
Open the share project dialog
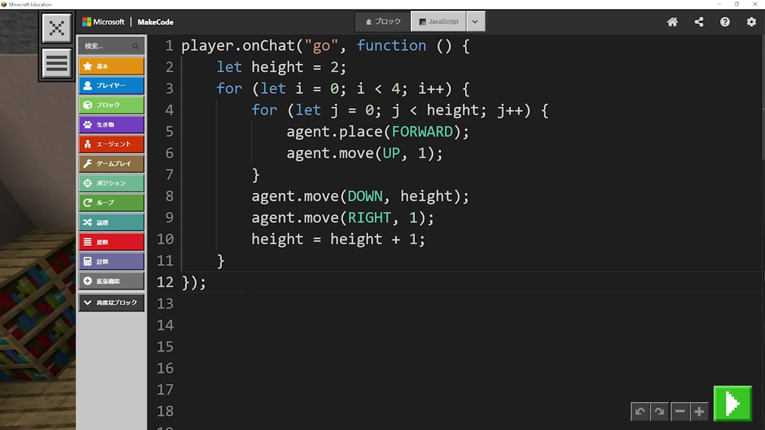coord(699,22)
